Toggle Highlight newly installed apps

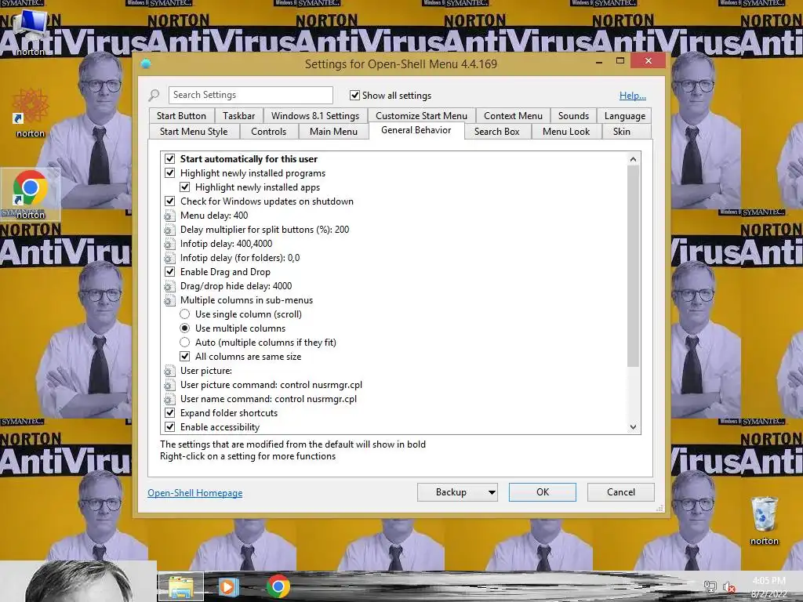[x=185, y=187]
